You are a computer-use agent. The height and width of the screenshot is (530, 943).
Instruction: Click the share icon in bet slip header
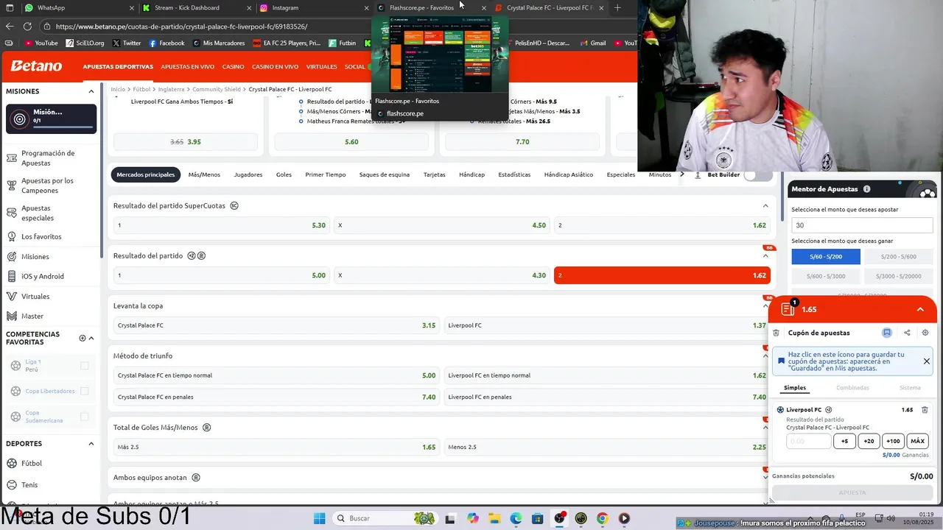[x=907, y=333]
